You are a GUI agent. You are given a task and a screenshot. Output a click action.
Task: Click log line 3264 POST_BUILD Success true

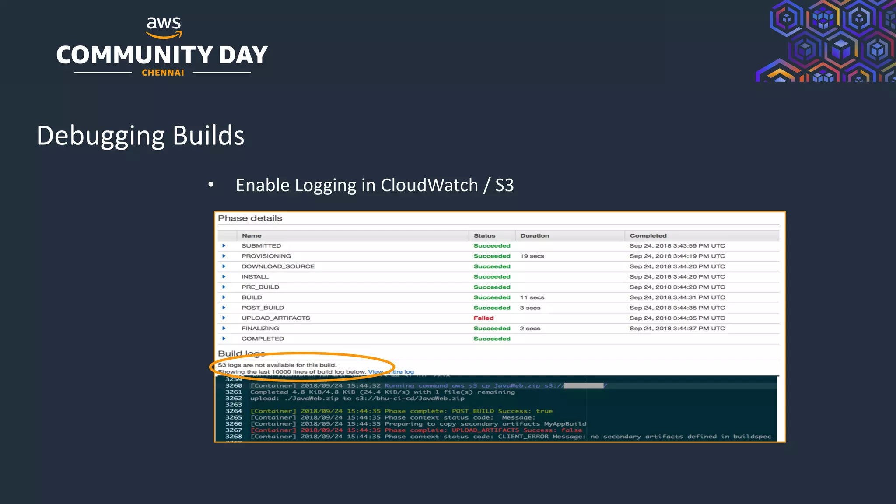pyautogui.click(x=401, y=411)
